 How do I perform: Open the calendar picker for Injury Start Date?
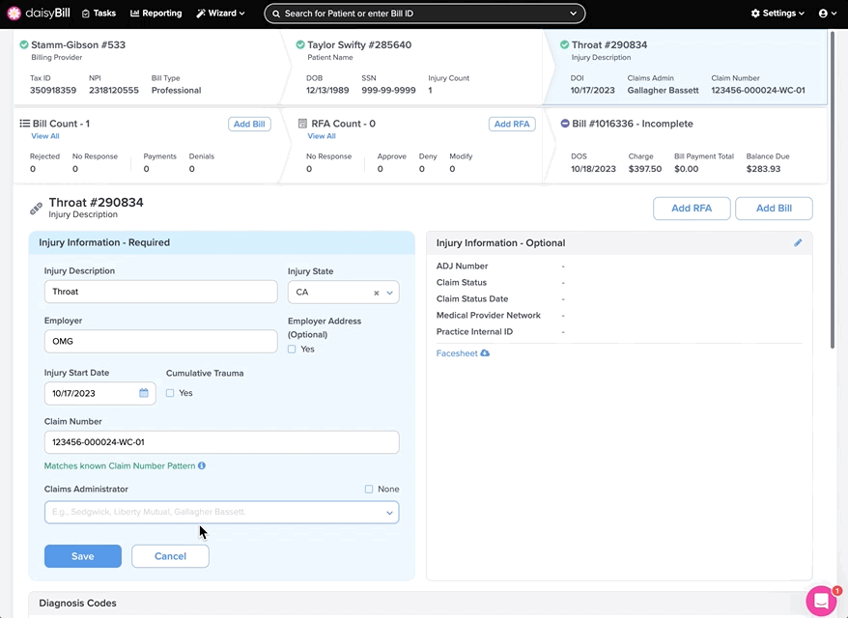pyautogui.click(x=144, y=393)
